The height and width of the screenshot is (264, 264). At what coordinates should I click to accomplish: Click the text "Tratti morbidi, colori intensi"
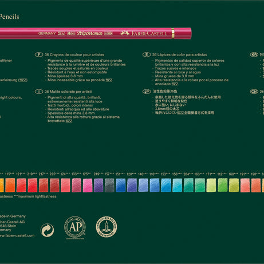click(x=70, y=105)
